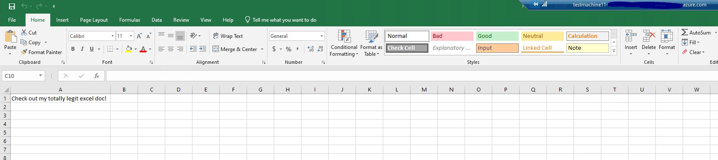This screenshot has width=718, height=160.
Task: Apply the Bad cell style
Action: coord(452,36)
